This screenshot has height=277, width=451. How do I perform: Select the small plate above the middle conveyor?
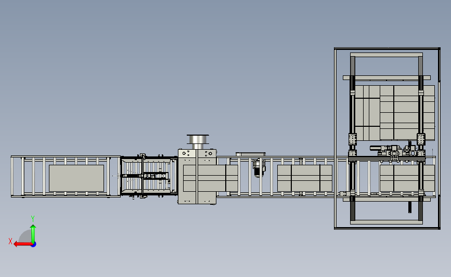click(x=251, y=154)
